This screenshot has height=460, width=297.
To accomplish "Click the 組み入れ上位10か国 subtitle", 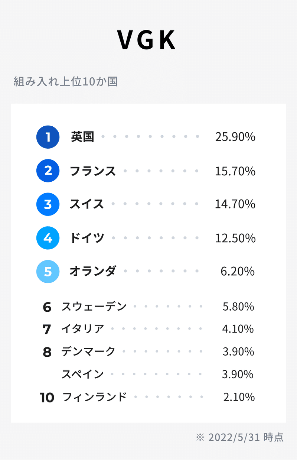I will [x=66, y=82].
